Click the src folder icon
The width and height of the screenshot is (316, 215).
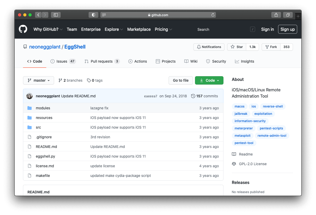pos(30,127)
